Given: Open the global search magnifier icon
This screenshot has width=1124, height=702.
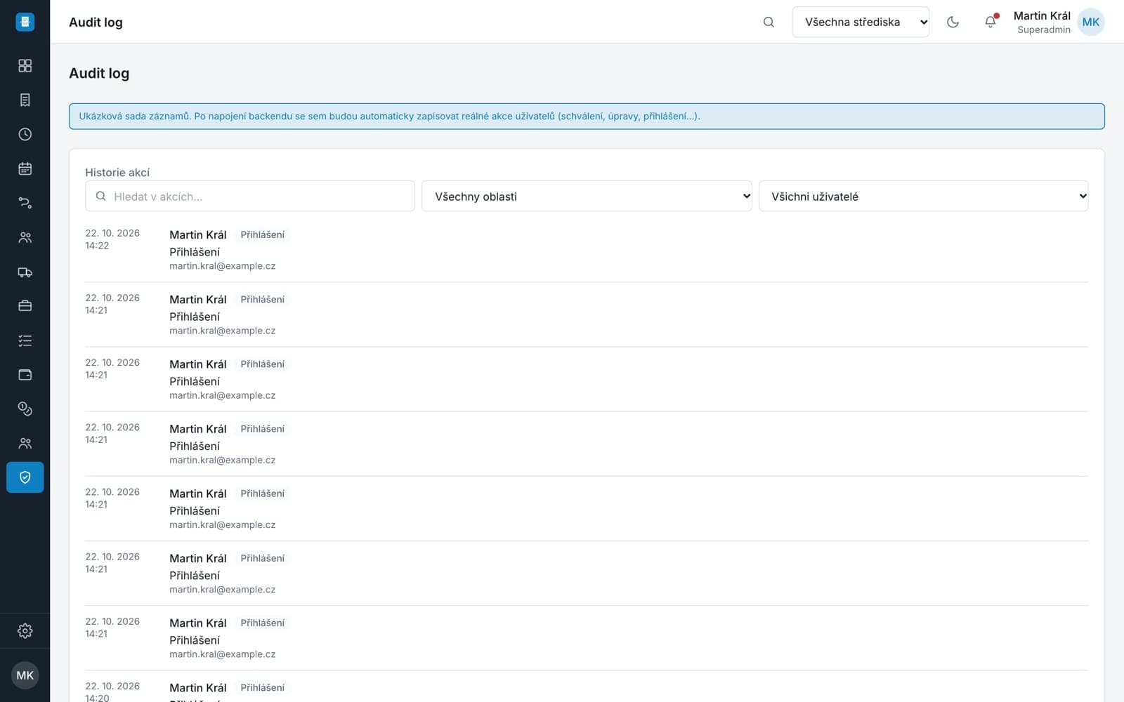Looking at the screenshot, I should point(769,22).
